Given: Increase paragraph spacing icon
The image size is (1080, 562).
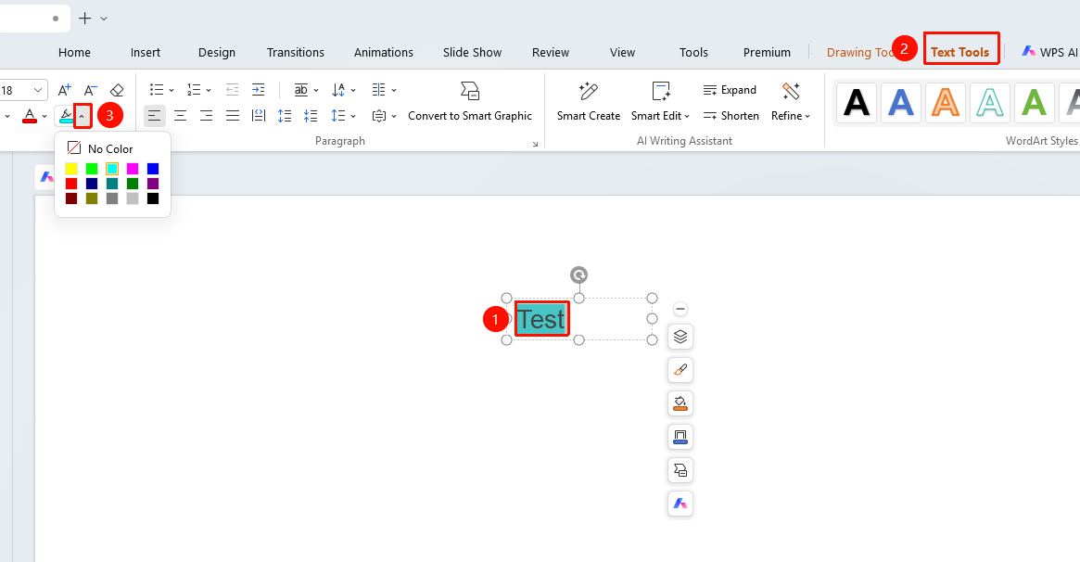Looking at the screenshot, I should click(x=285, y=116).
